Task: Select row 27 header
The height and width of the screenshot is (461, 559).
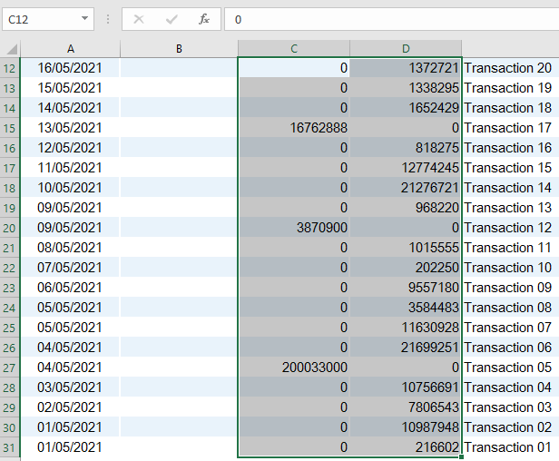Action: (x=11, y=368)
